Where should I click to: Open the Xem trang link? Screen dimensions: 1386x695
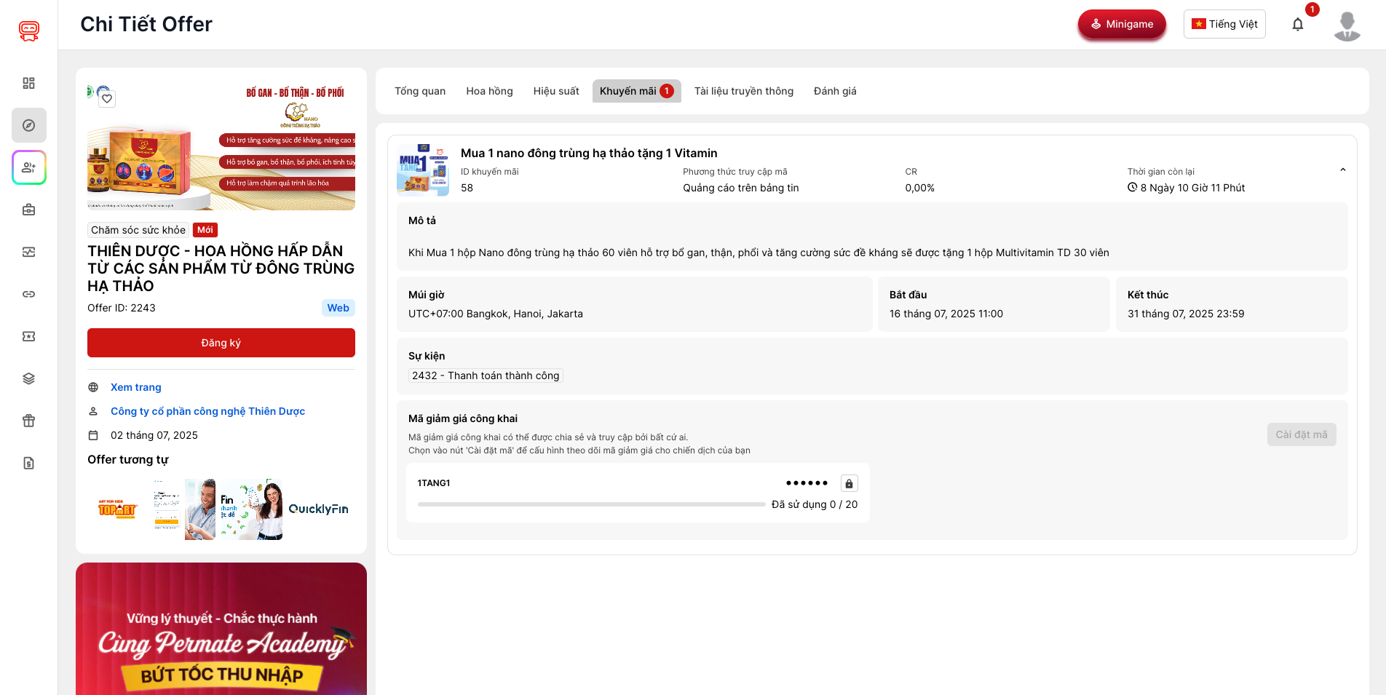(136, 387)
